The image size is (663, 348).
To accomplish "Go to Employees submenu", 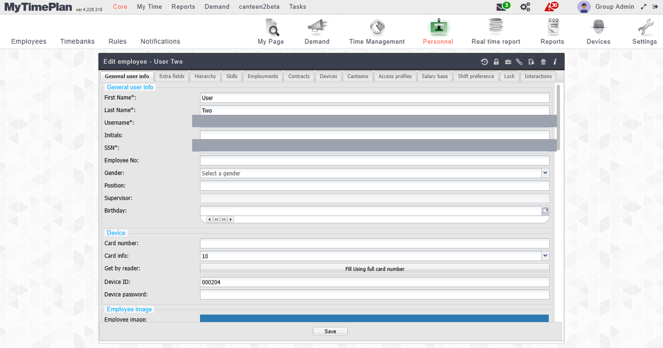I will 29,41.
